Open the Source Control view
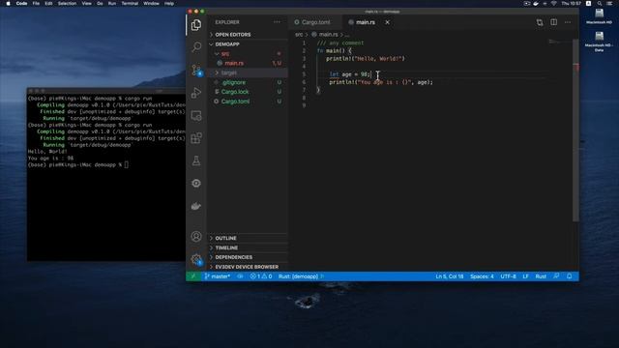This screenshot has height=348, width=619. tap(196, 71)
